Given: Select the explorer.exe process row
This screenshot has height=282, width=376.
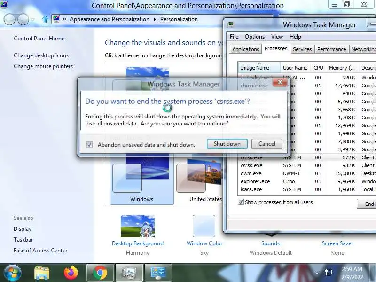Looking at the screenshot, I should tap(307, 181).
